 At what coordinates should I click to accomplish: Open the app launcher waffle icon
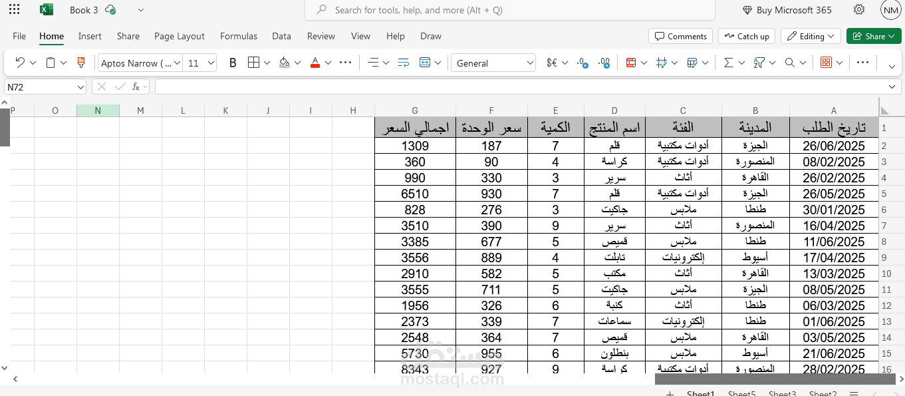tap(14, 10)
